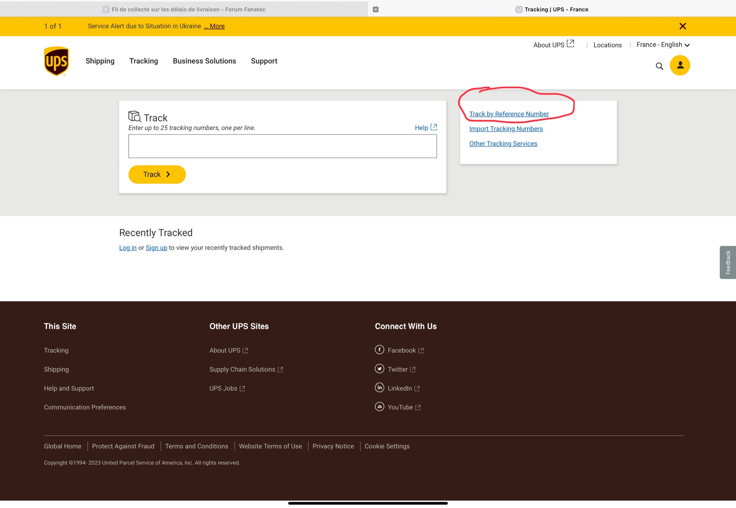Click the Facebook icon in footer

(x=379, y=350)
